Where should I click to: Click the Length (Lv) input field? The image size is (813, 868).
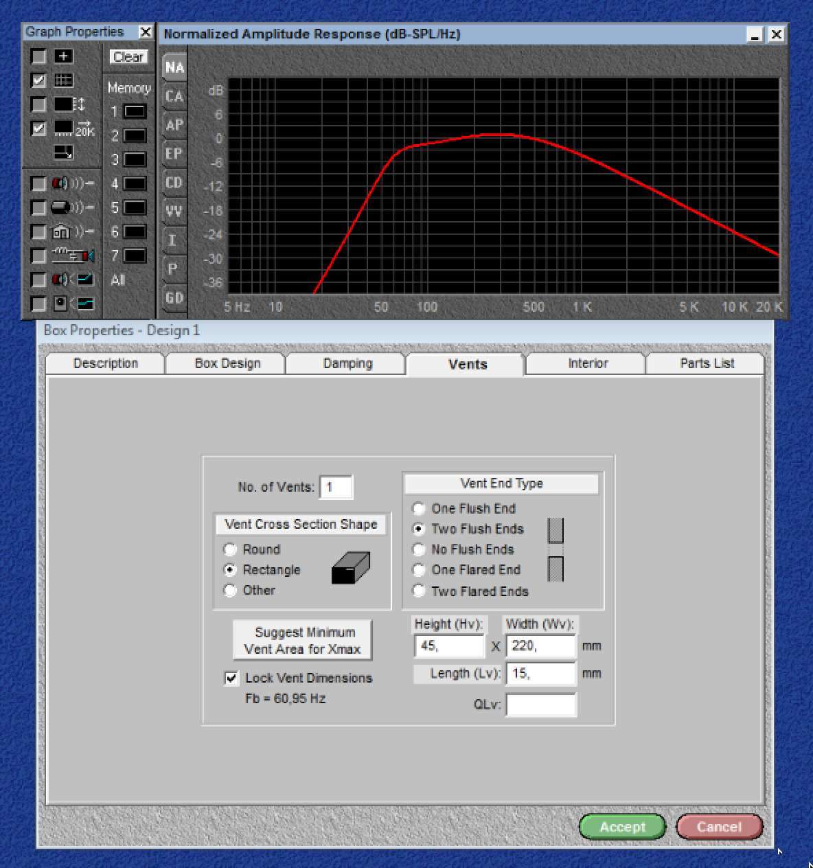[540, 674]
